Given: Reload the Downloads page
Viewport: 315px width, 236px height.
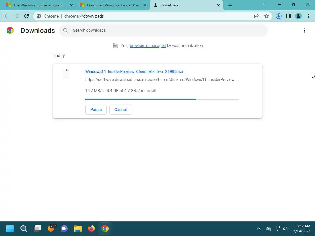Looking at the screenshot, I should 26,16.
